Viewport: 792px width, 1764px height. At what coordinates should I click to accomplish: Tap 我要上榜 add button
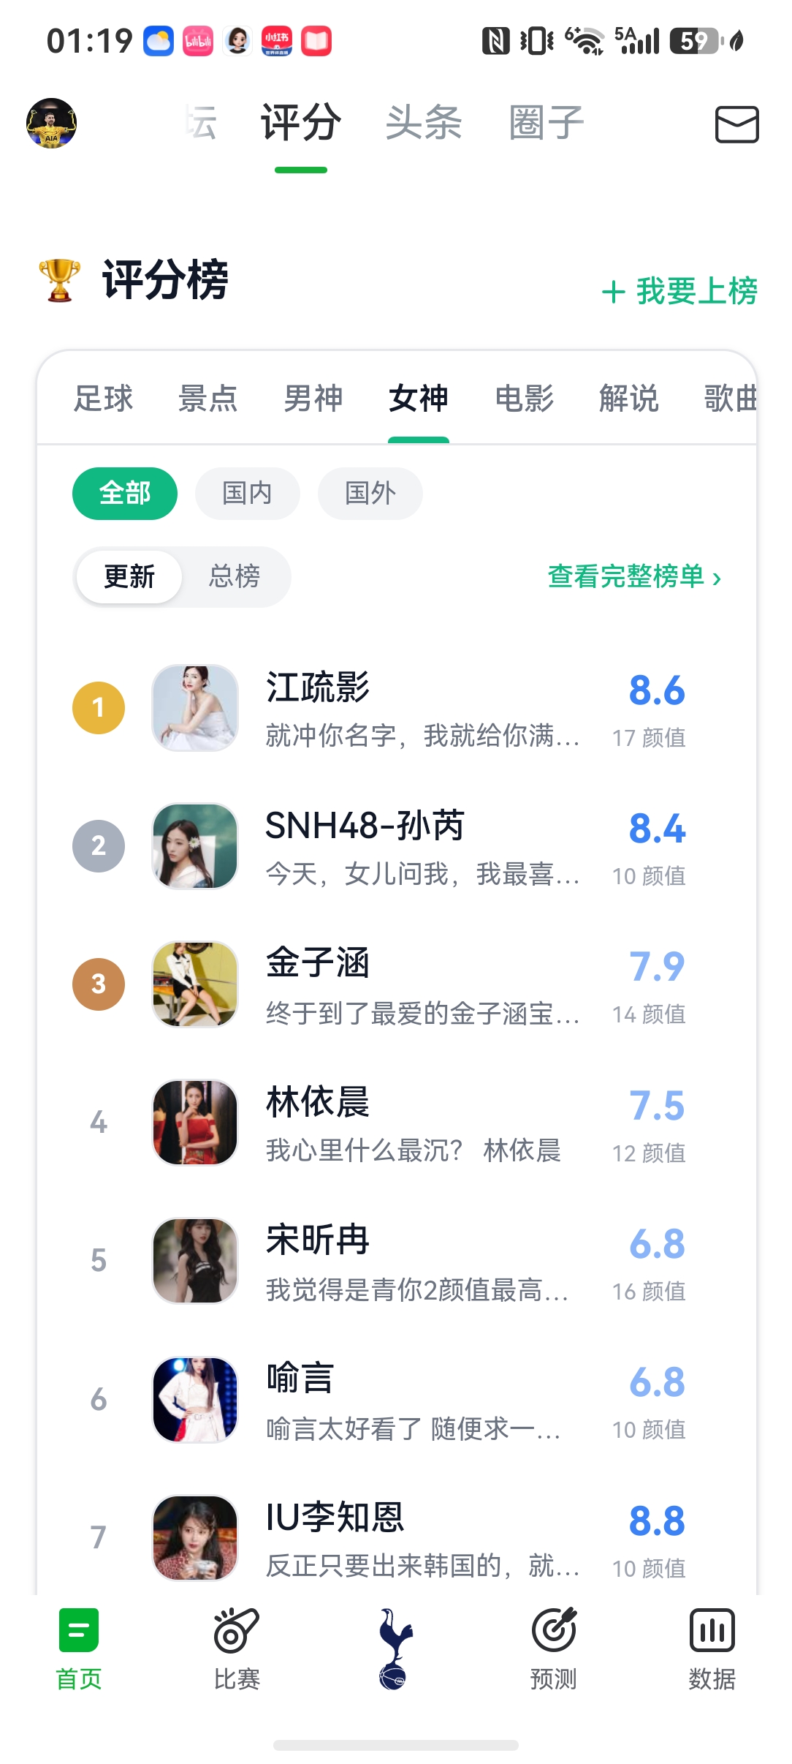[679, 291]
